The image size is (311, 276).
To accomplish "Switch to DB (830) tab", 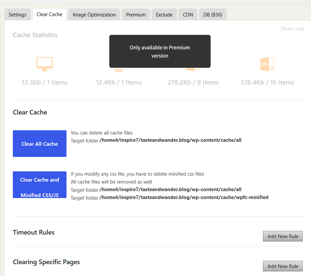I will pos(213,15).
